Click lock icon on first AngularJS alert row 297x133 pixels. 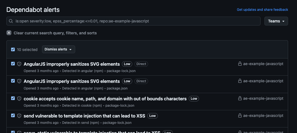(x=240, y=64)
